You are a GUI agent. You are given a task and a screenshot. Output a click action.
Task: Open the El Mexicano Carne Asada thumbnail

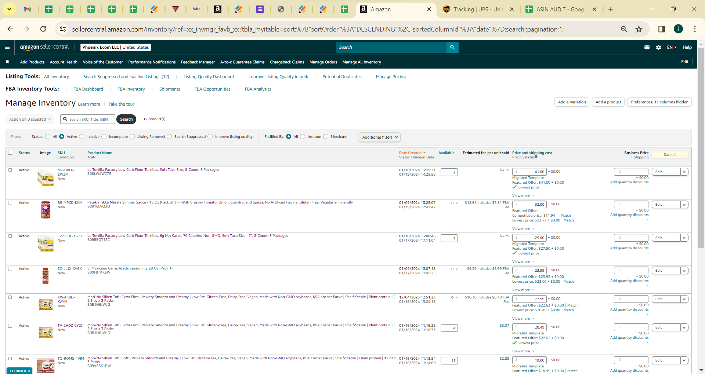point(46,276)
